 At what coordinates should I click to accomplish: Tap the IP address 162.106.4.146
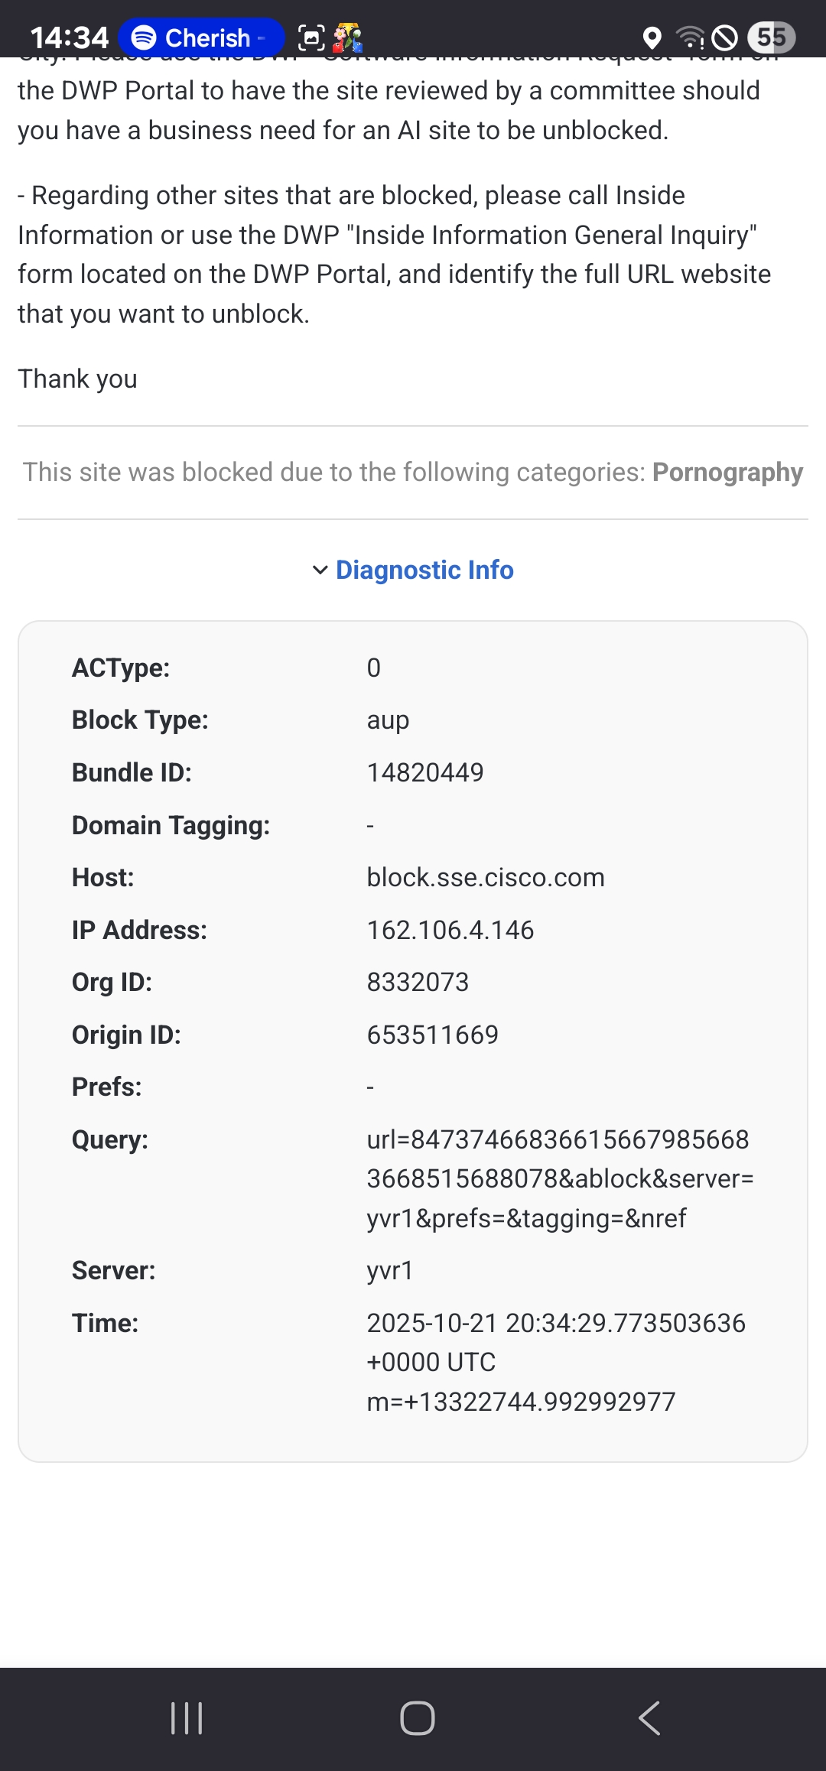click(450, 930)
